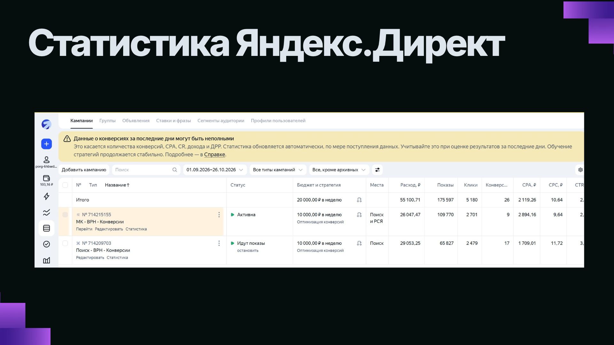Click the Yandex Direct logo icon
This screenshot has width=614, height=345.
coord(46,124)
